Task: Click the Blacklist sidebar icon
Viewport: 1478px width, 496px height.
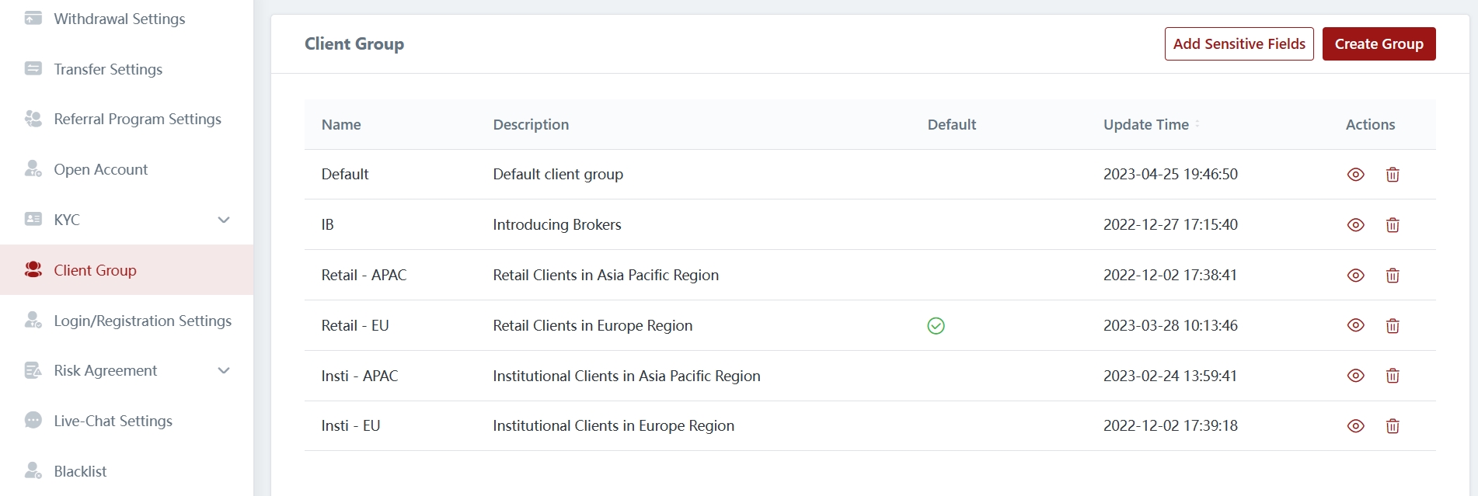Action: [x=33, y=471]
